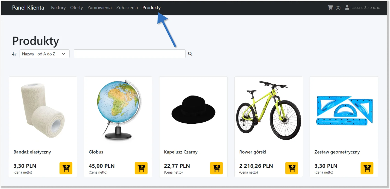Image resolution: width=390 pixels, height=189 pixels.
Task: Add Globus to the cart
Action: 141,168
